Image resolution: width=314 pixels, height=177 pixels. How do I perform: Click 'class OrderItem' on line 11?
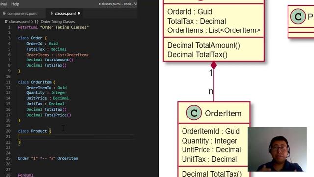click(x=34, y=82)
